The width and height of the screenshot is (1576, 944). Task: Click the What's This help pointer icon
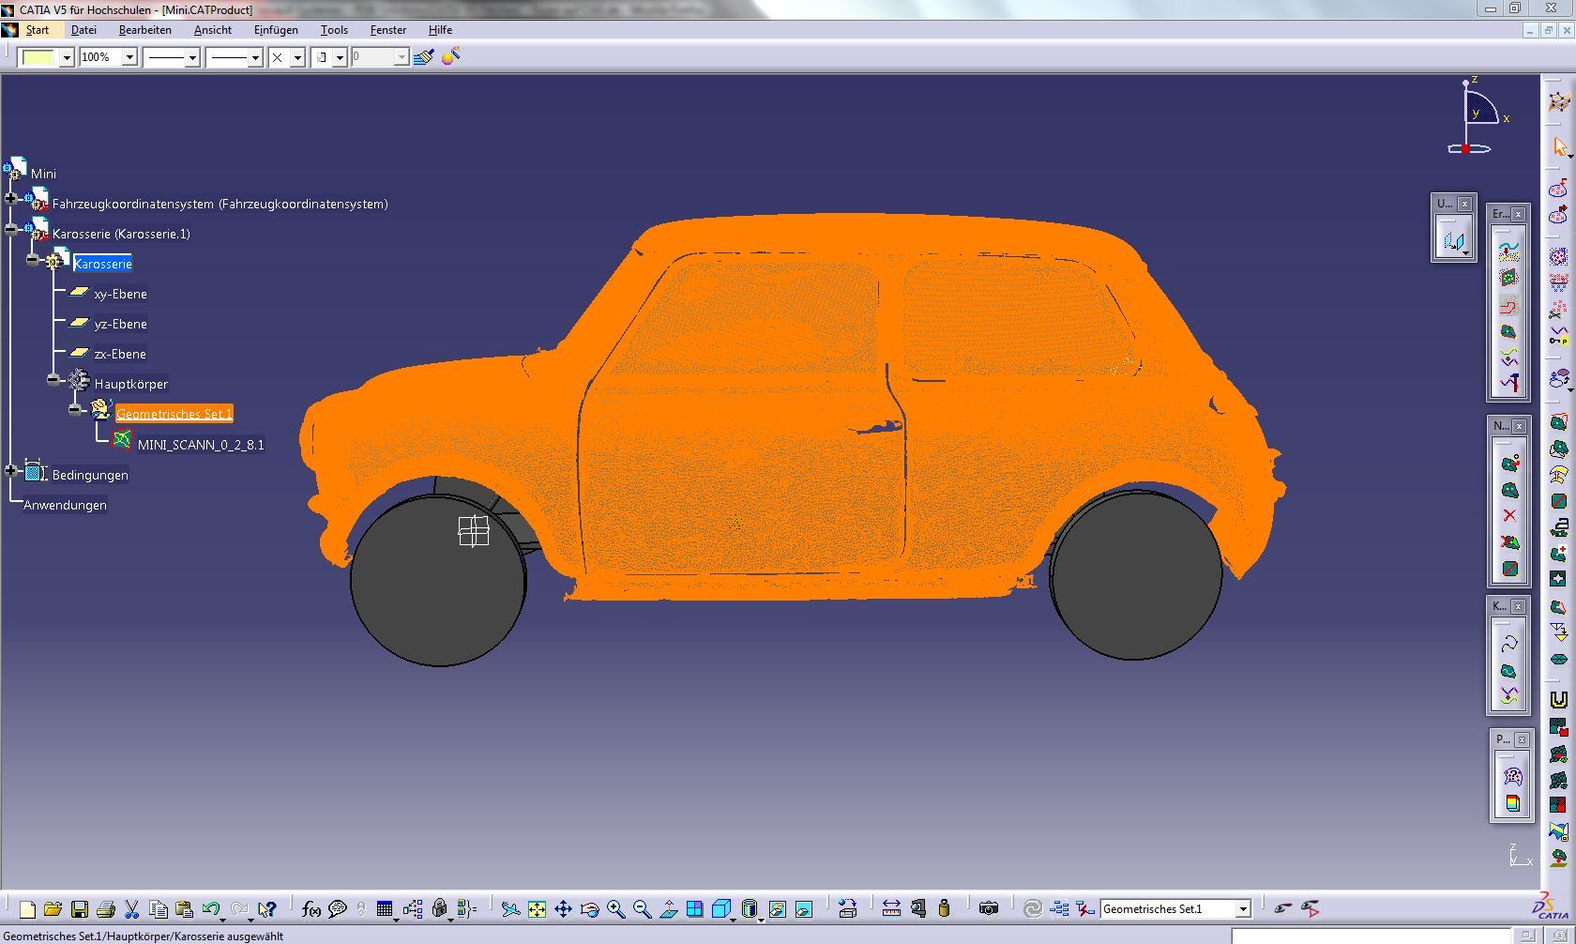(x=267, y=908)
